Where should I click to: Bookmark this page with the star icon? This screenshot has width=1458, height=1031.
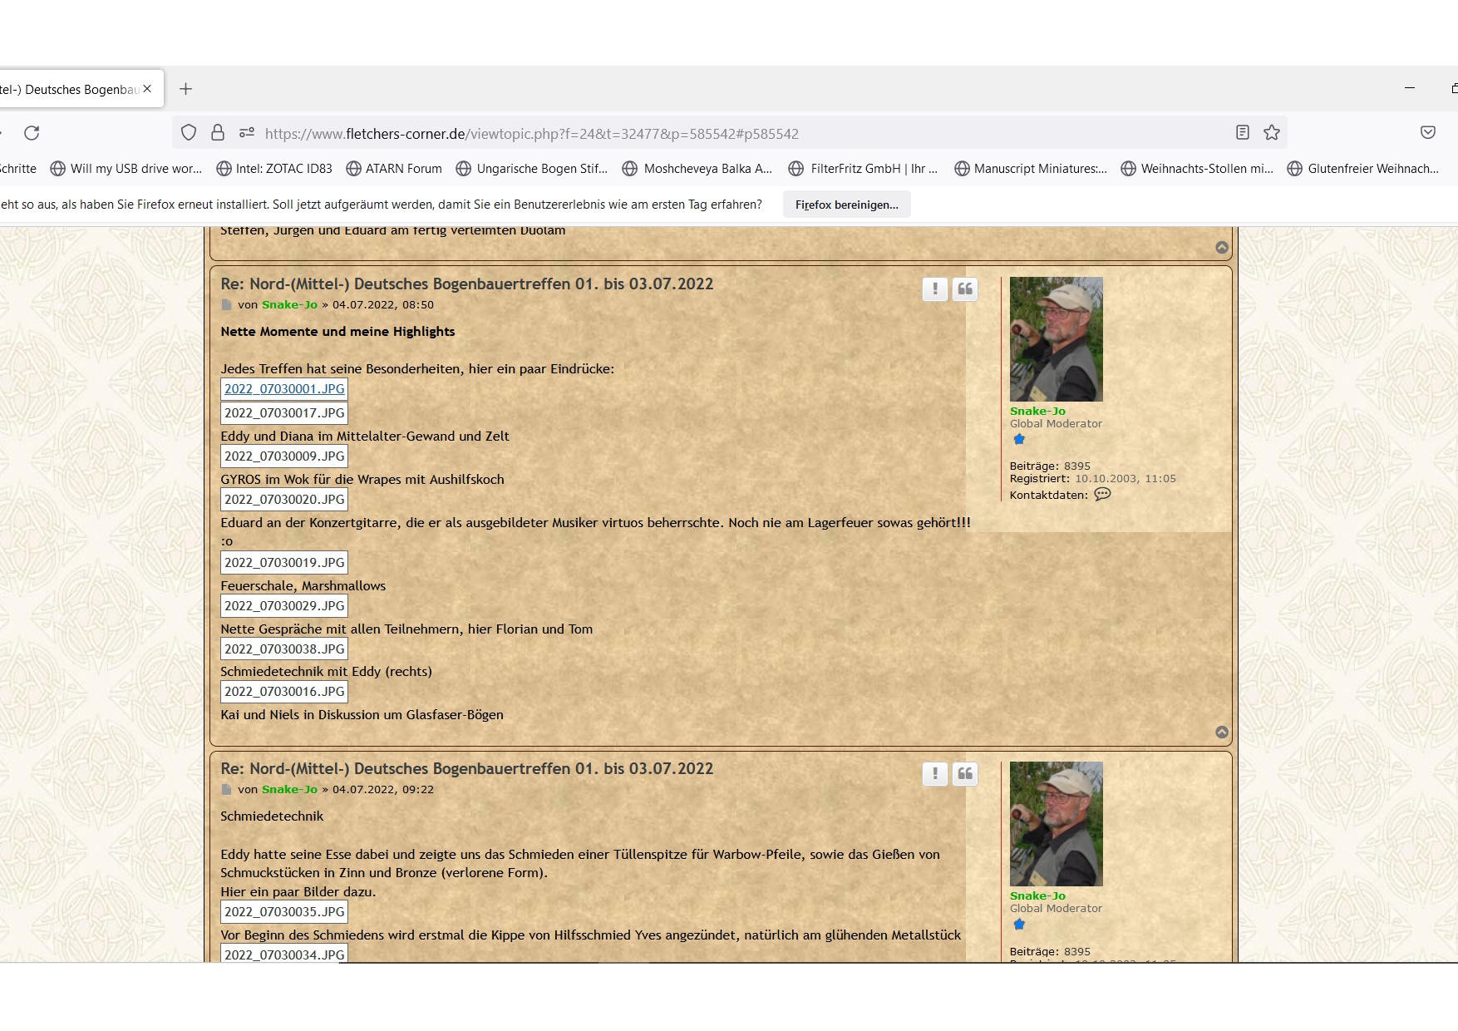tap(1271, 133)
